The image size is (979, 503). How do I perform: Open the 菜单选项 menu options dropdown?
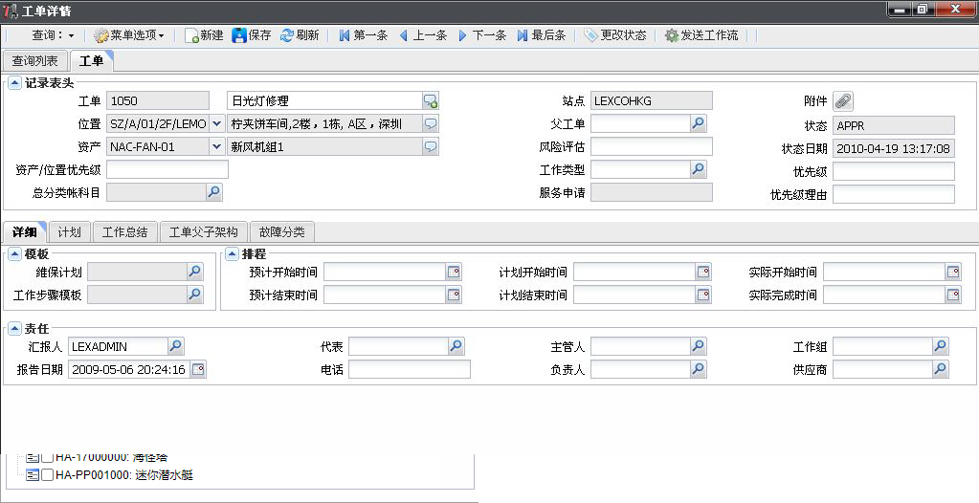click(x=128, y=35)
